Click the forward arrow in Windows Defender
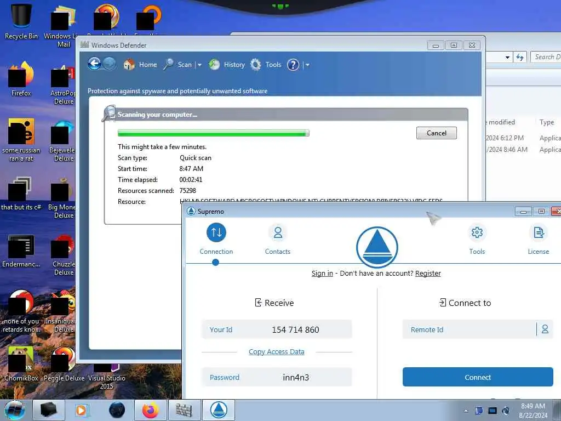This screenshot has height=421, width=561. [110, 64]
